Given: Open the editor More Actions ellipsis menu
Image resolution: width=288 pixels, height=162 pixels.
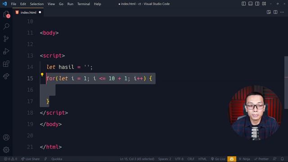Looking at the screenshot, I should [x=282, y=12].
